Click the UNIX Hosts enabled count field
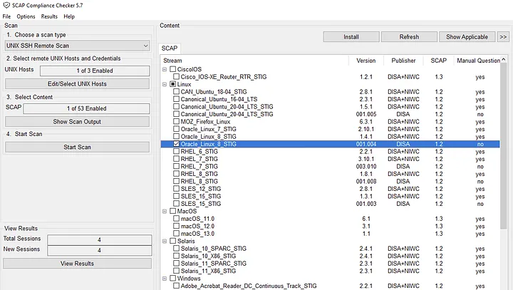 pos(95,71)
